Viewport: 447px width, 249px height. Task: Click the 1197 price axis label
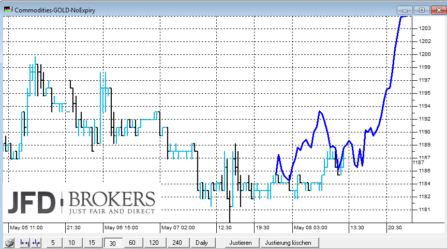tap(425, 80)
